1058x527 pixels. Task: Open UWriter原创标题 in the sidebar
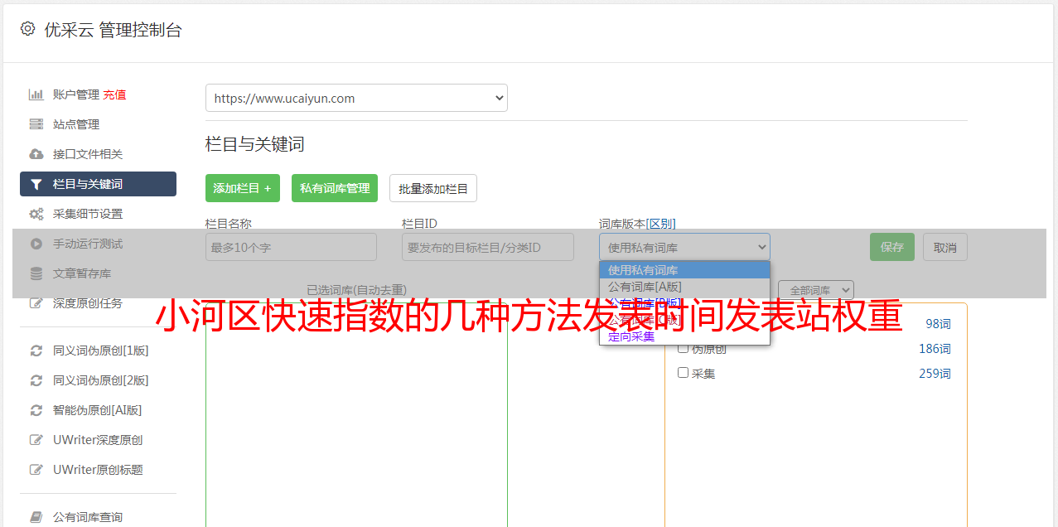coord(98,470)
